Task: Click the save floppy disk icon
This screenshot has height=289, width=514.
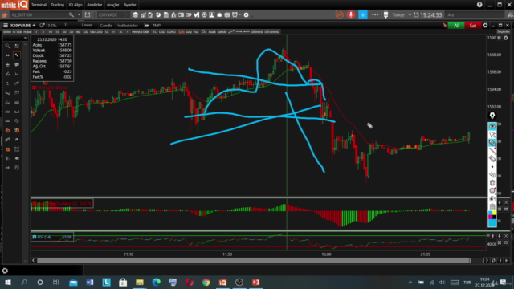Action: (88, 14)
